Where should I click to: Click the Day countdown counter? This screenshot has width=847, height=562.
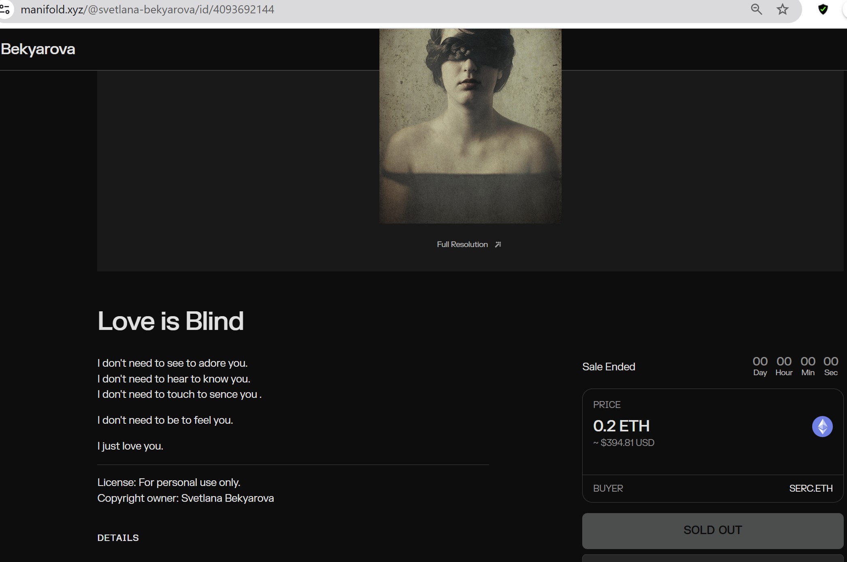(x=760, y=366)
